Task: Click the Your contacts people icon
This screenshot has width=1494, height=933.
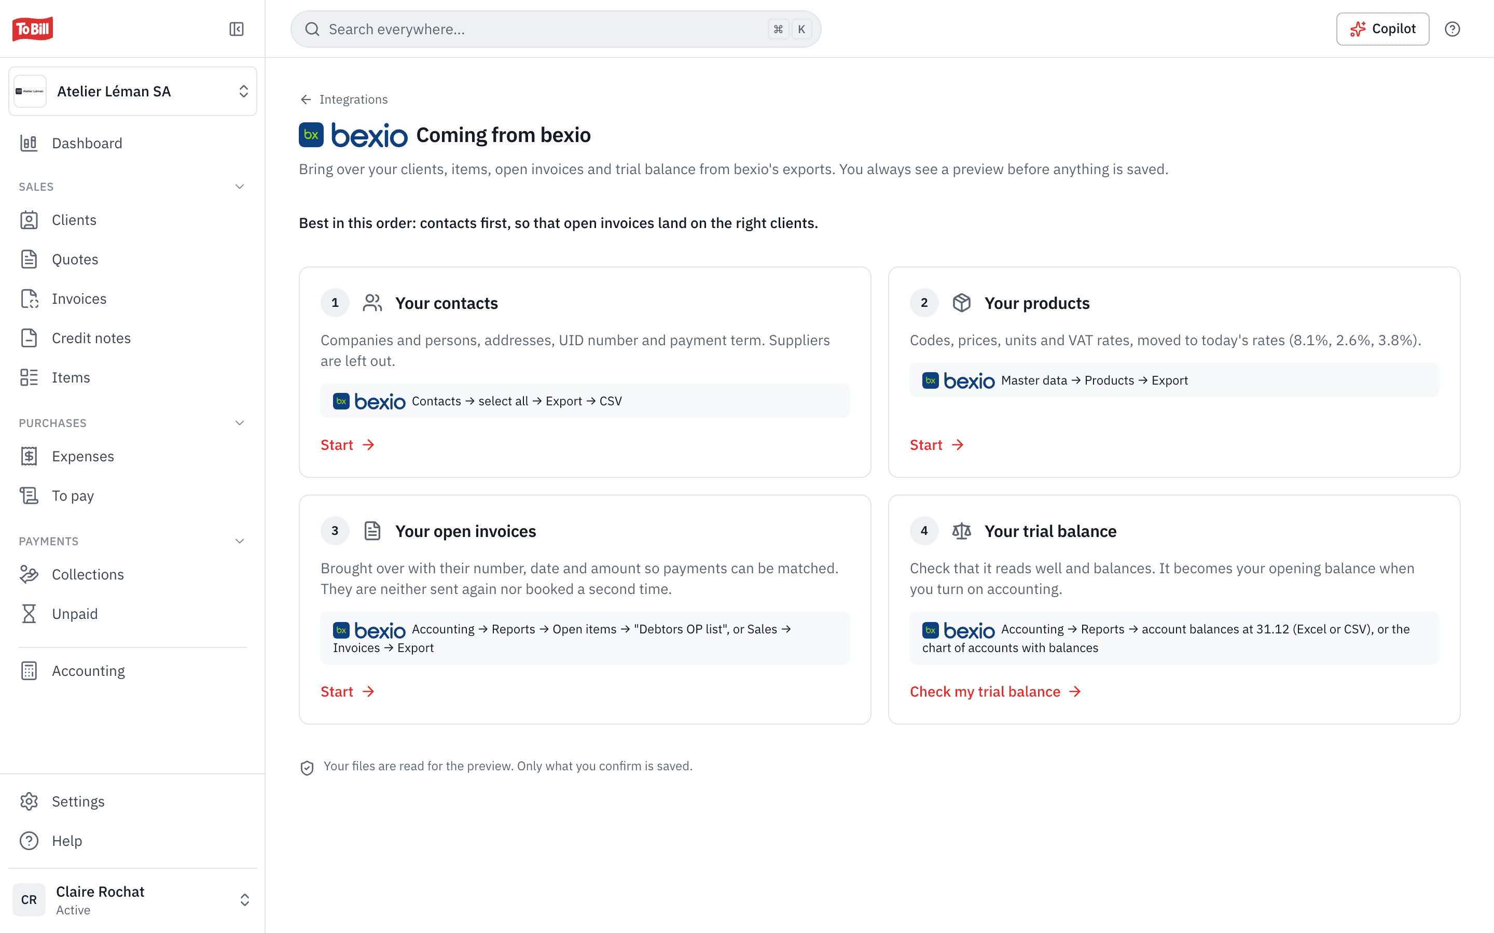Action: pyautogui.click(x=372, y=303)
